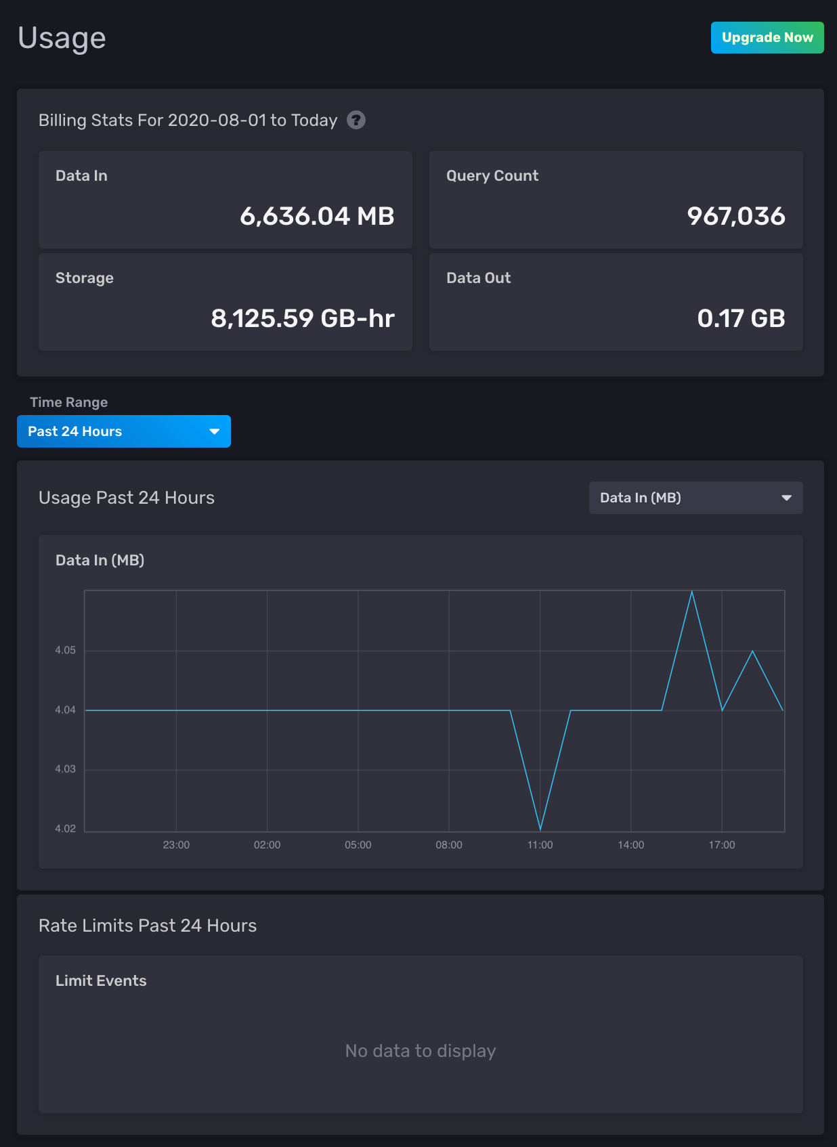Expand the Data In (MB) metric dropdown
Viewport: 837px width, 1147px height.
pyautogui.click(x=695, y=498)
